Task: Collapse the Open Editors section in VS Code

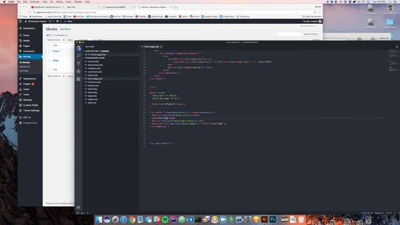Action: pyautogui.click(x=97, y=51)
